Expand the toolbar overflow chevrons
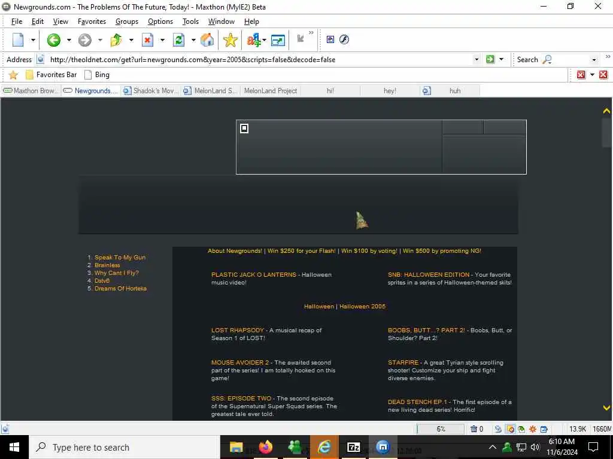This screenshot has height=459, width=613. pos(311,33)
